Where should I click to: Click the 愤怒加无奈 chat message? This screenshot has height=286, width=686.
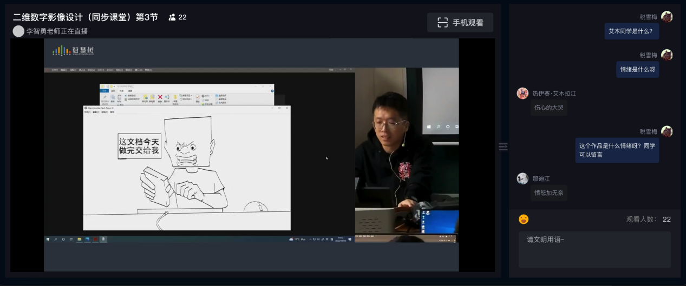548,193
